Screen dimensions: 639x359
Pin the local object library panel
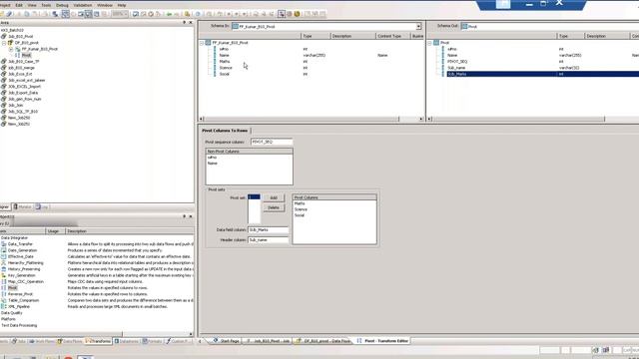[184, 216]
